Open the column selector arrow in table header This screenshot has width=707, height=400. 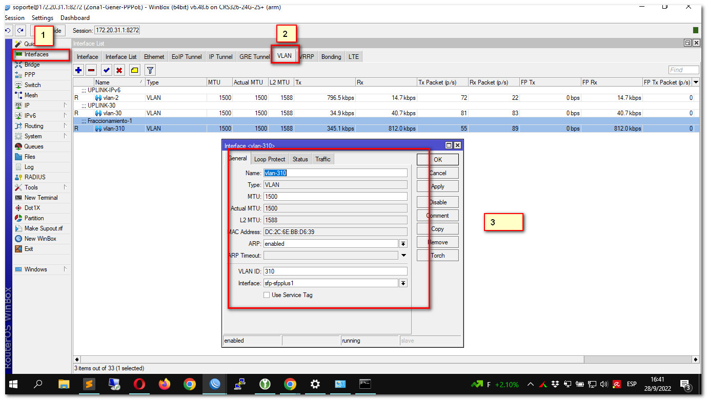point(696,82)
